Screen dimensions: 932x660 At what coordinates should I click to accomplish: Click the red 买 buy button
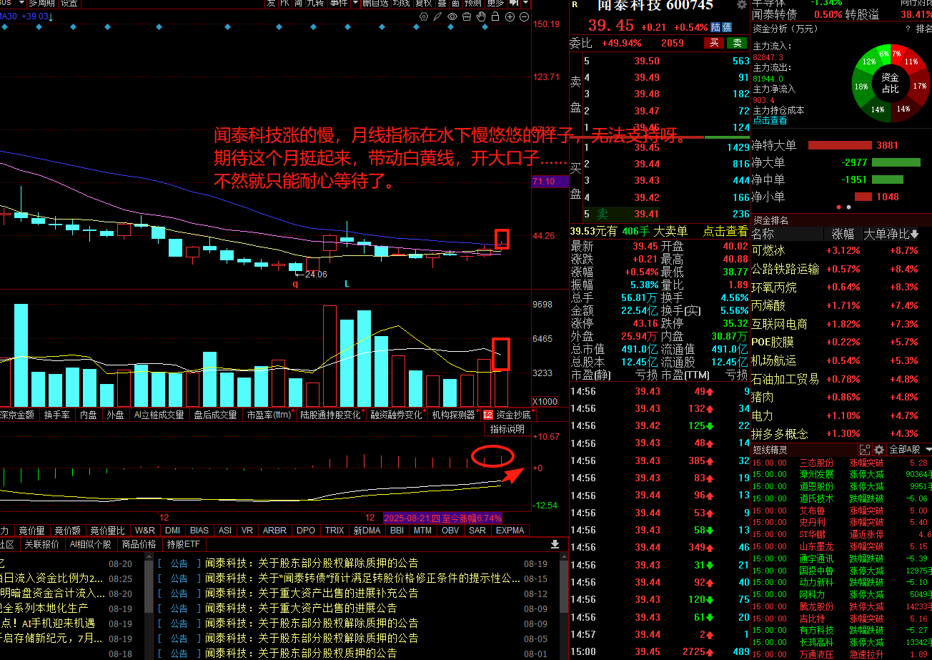click(x=713, y=43)
